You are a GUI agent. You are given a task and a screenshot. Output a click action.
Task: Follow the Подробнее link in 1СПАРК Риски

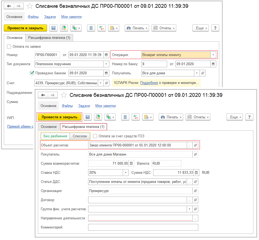pyautogui.click(x=149, y=83)
